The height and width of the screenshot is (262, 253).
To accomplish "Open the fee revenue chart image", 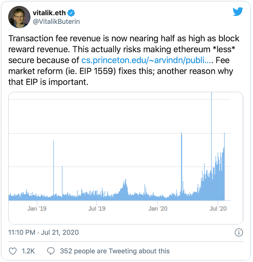I will pyautogui.click(x=126, y=158).
